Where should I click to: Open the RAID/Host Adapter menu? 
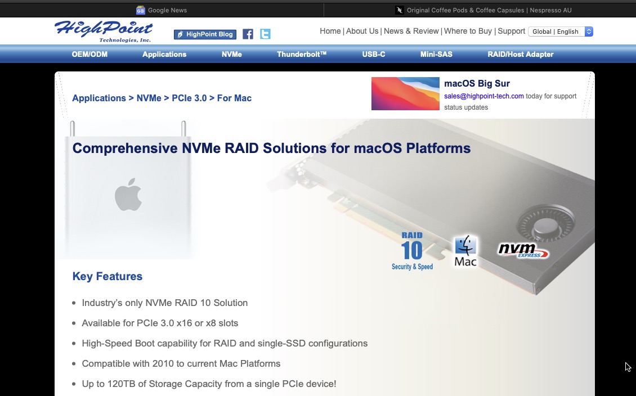point(521,55)
